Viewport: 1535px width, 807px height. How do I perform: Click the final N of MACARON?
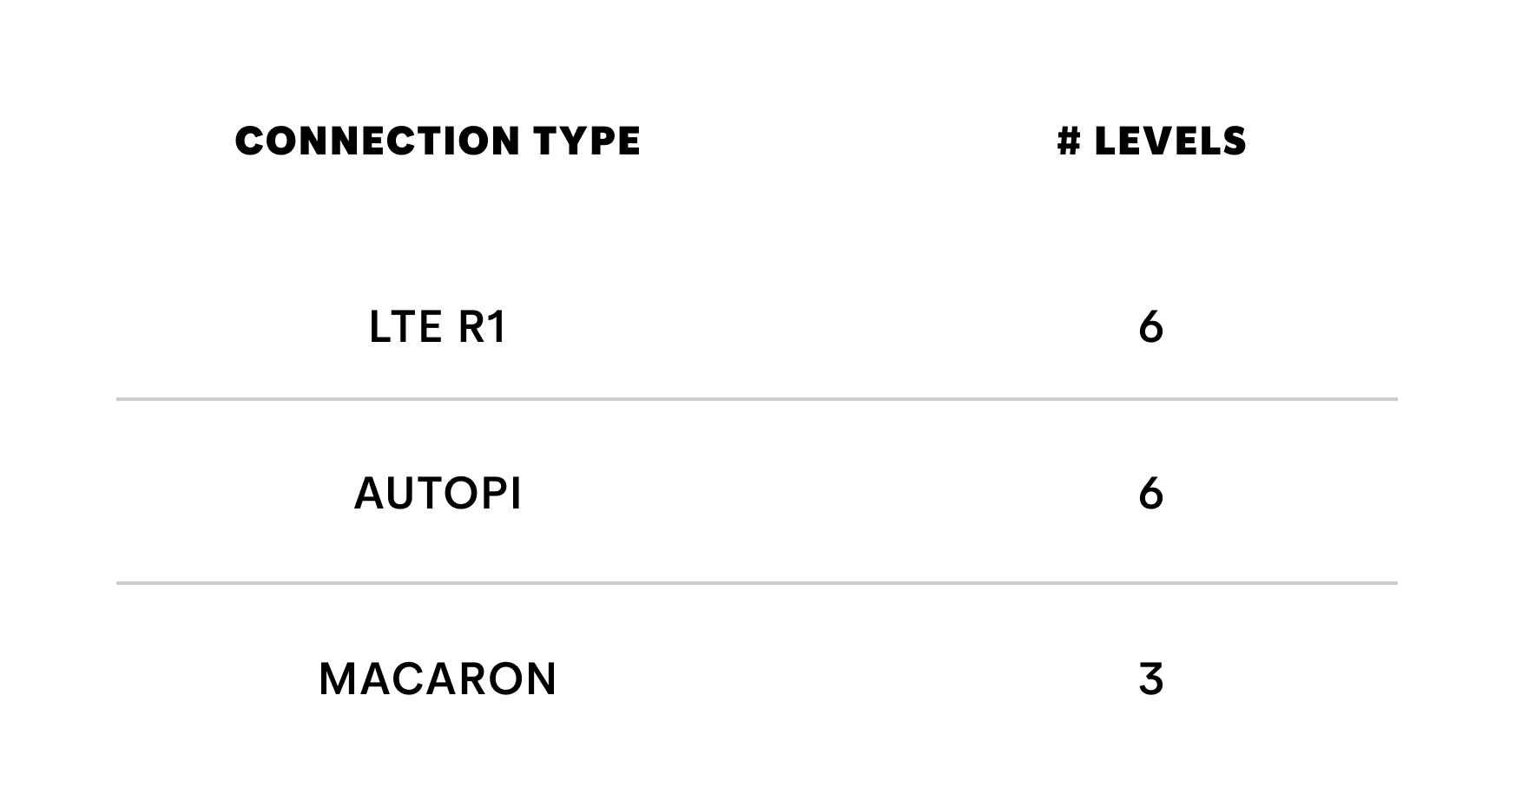pyautogui.click(x=540, y=679)
